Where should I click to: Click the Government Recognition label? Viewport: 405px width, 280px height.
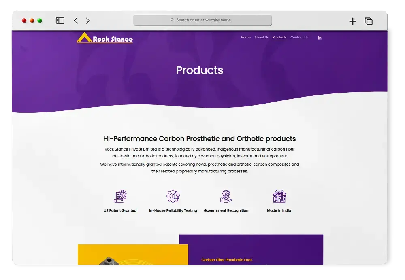pos(226,210)
